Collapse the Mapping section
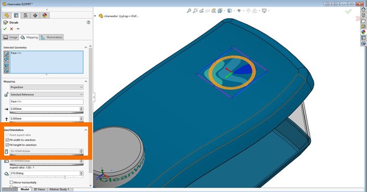Screen dimensions: 367x192 pos(85,82)
